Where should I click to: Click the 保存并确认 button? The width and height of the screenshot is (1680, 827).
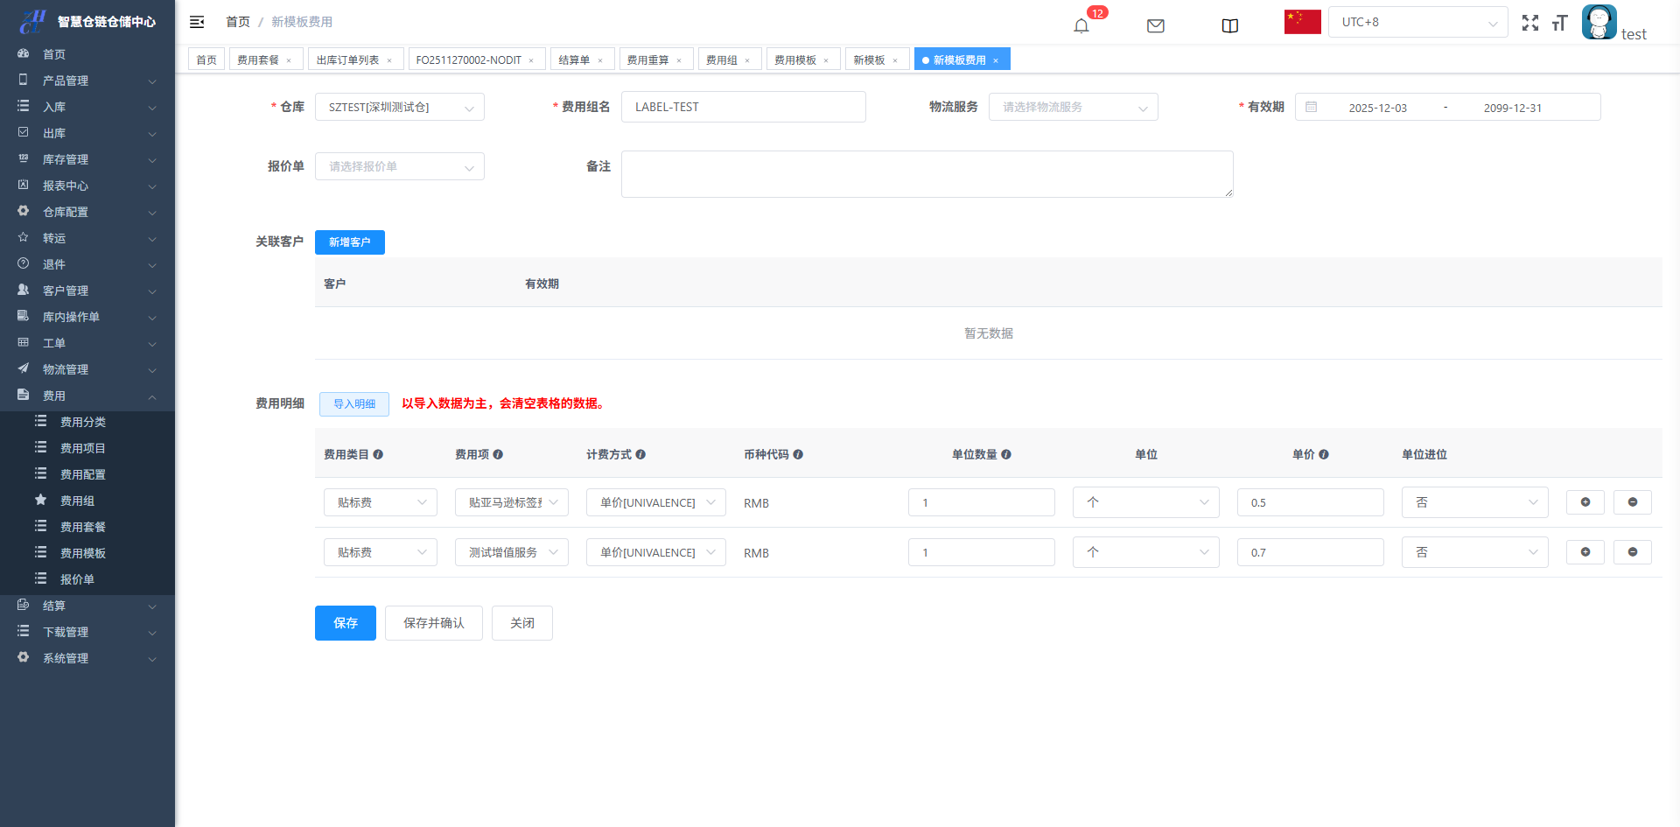(433, 623)
